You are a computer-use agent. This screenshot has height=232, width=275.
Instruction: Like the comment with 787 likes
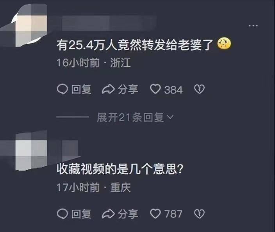coord(155,214)
